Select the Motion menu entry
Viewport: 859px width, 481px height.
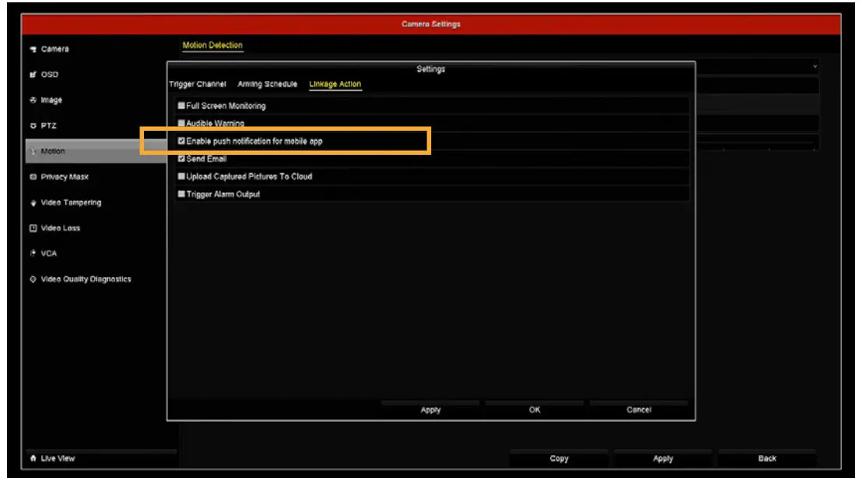click(x=96, y=151)
